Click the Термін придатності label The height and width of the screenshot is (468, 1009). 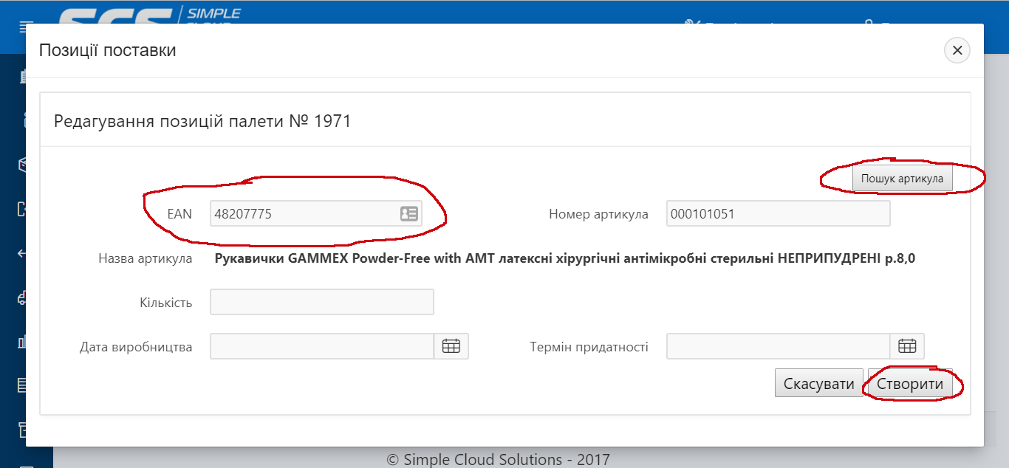coord(589,347)
